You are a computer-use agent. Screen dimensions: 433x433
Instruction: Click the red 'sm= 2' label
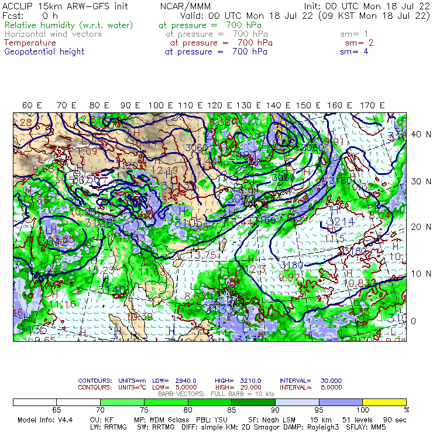(x=359, y=43)
